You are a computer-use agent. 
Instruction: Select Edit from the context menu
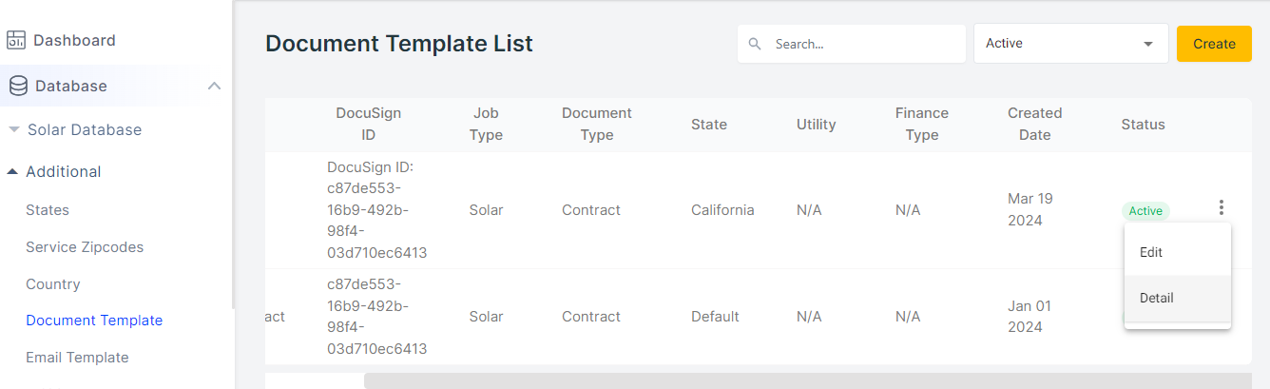1151,253
